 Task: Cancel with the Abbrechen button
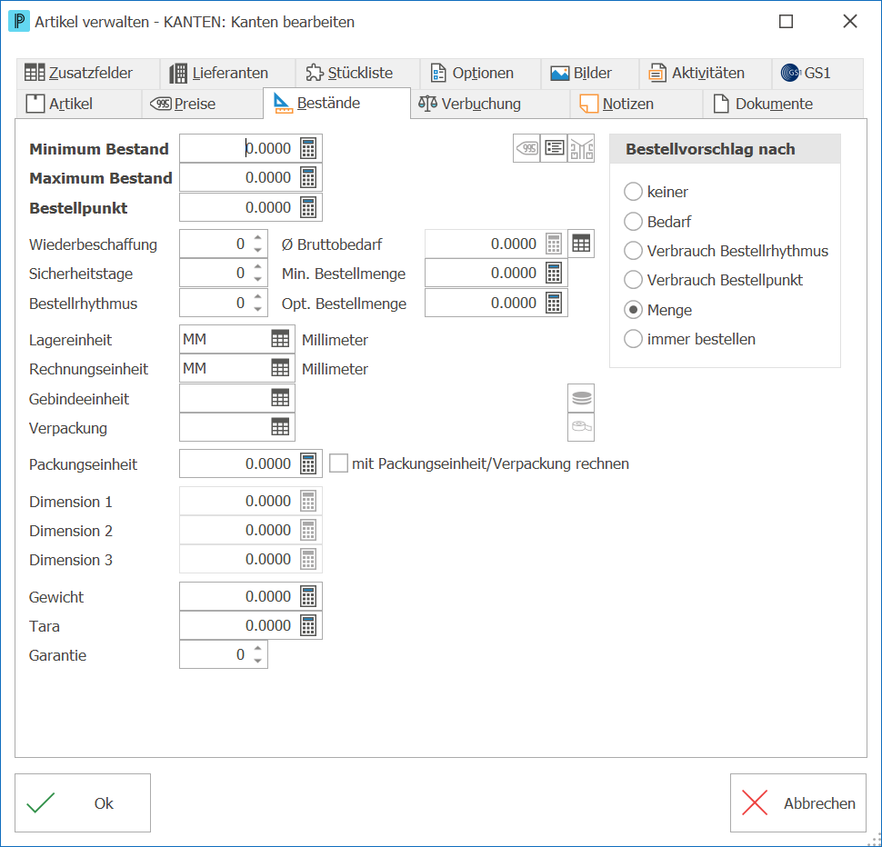point(798,802)
